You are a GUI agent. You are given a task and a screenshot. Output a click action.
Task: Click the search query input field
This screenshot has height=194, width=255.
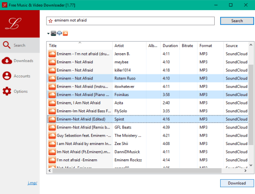pos(130,21)
